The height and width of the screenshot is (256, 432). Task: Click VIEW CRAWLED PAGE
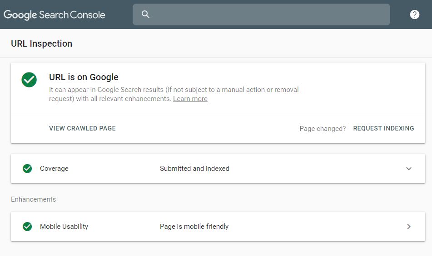click(x=82, y=128)
